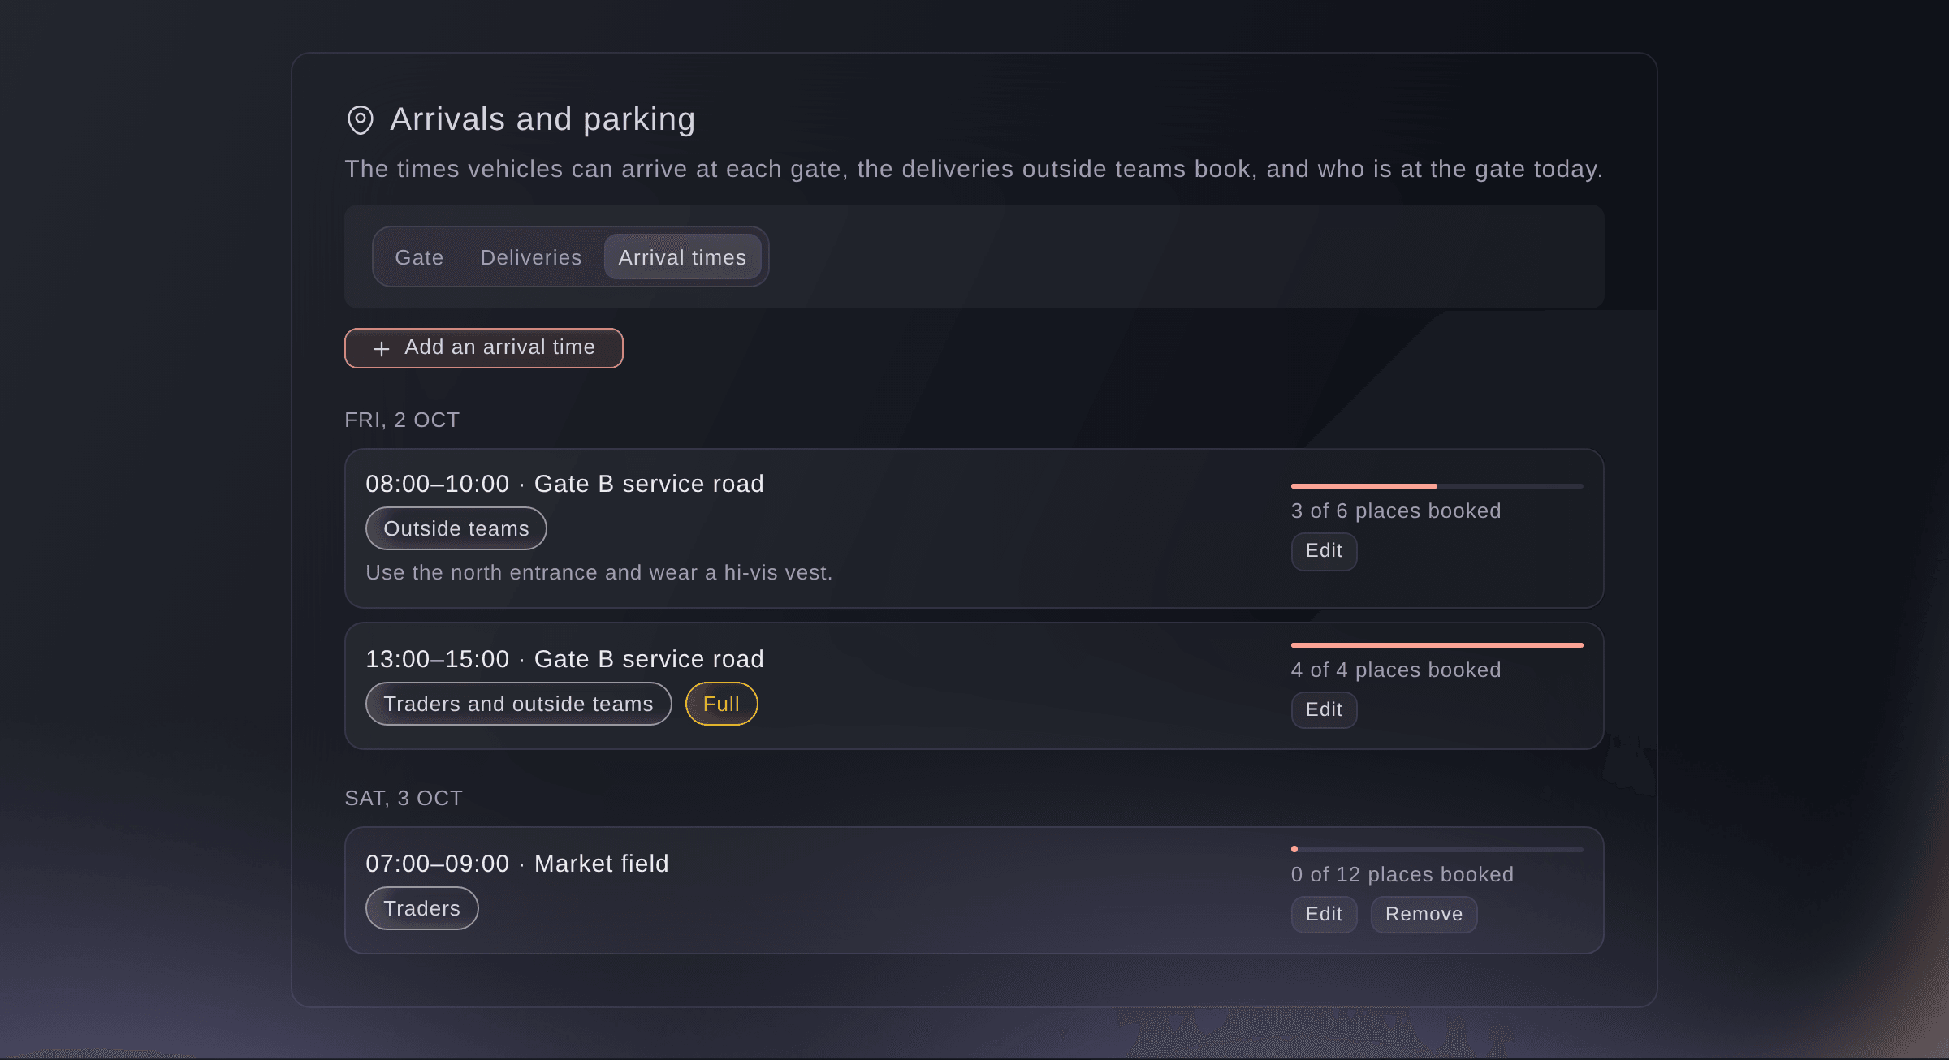Click the location pin icon beside the heading
Image resolution: width=1949 pixels, height=1060 pixels.
click(360, 120)
